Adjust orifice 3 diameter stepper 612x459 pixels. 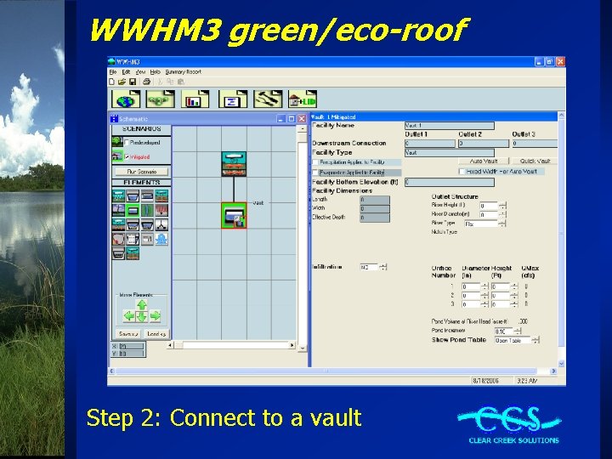point(484,304)
